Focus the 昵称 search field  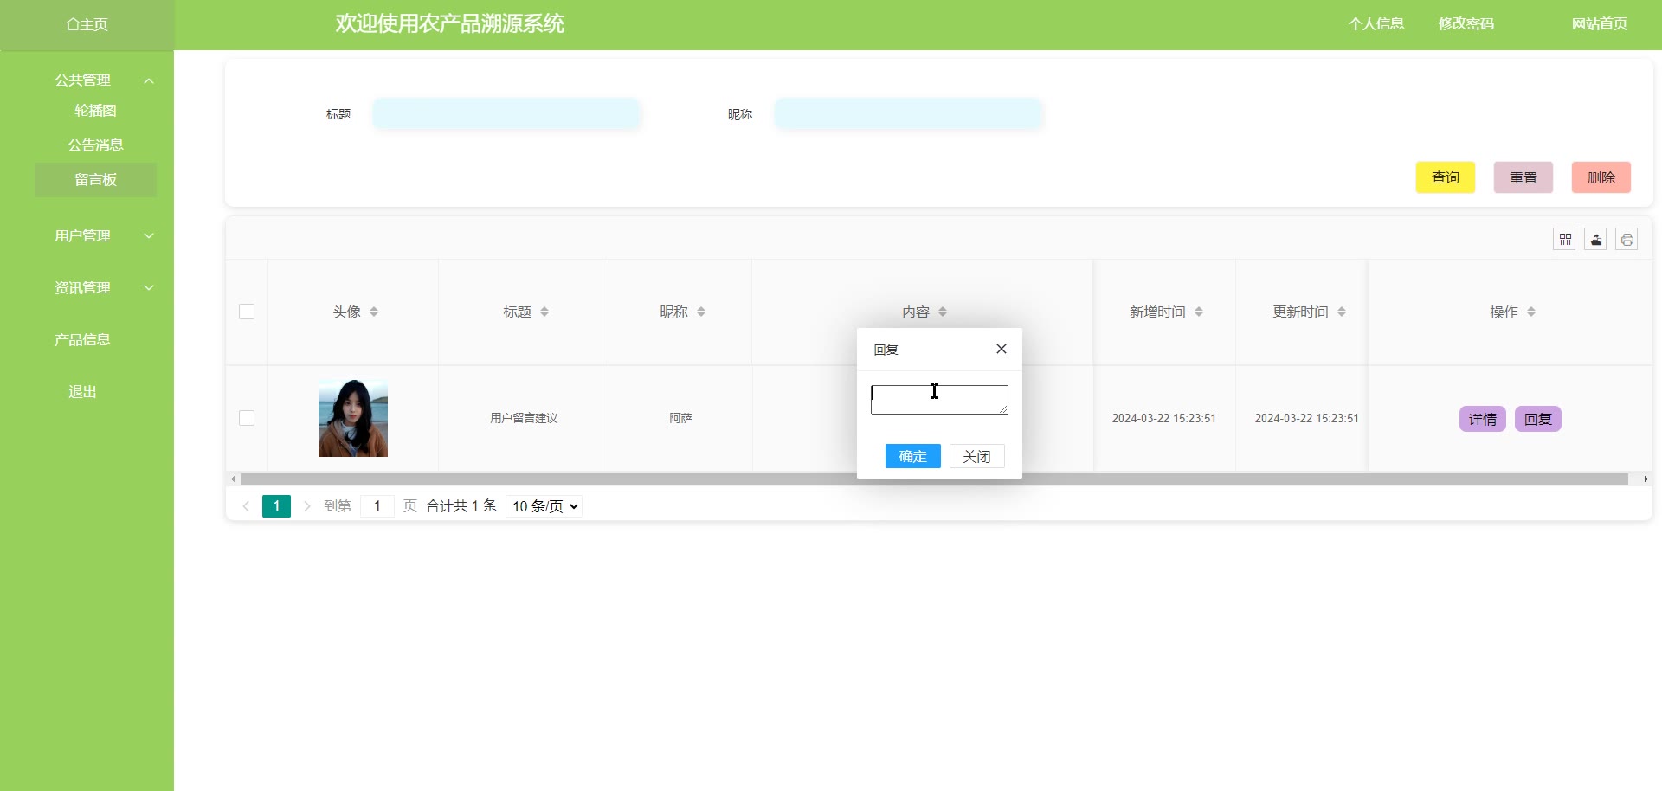coord(908,114)
